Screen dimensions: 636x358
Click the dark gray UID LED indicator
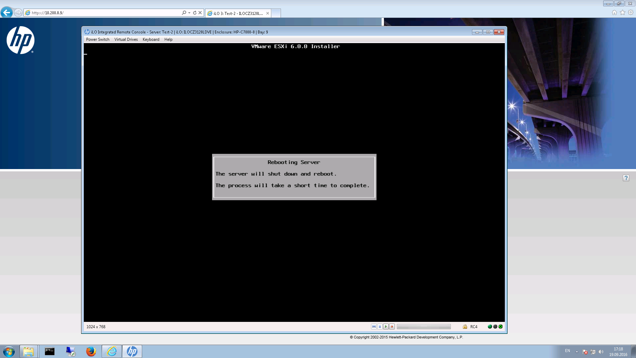(495, 327)
